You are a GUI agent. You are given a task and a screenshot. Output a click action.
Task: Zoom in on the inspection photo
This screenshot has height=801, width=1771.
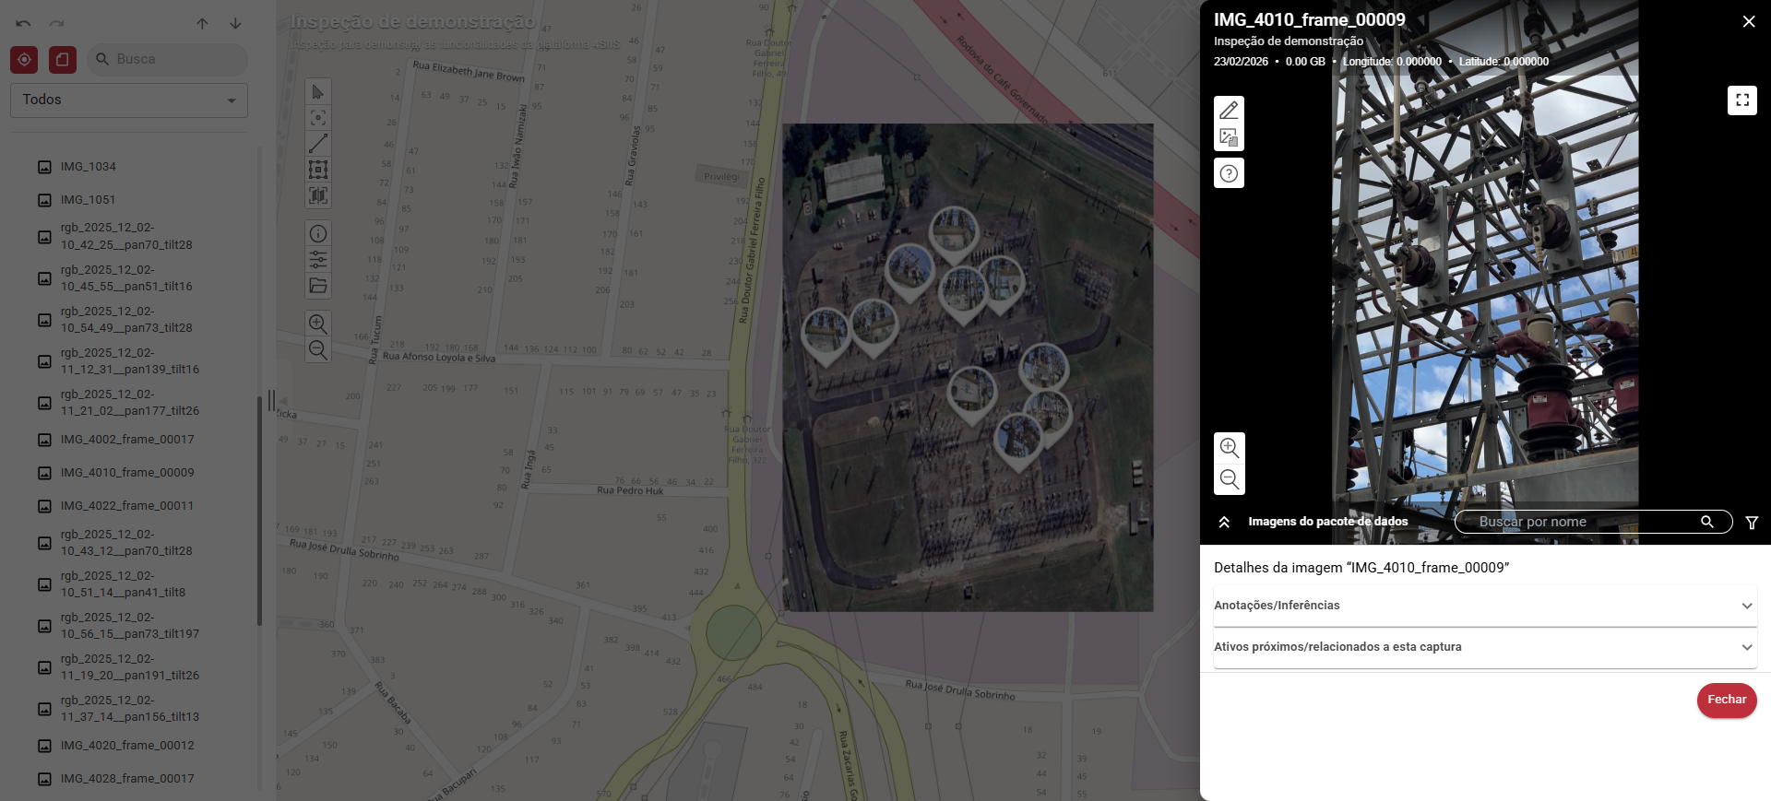pyautogui.click(x=1229, y=448)
